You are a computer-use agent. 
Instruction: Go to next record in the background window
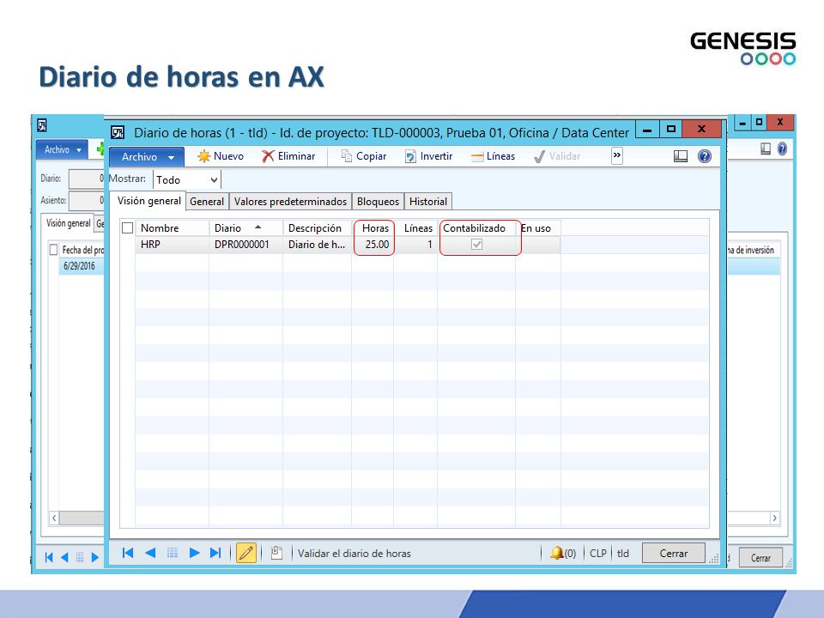click(95, 557)
